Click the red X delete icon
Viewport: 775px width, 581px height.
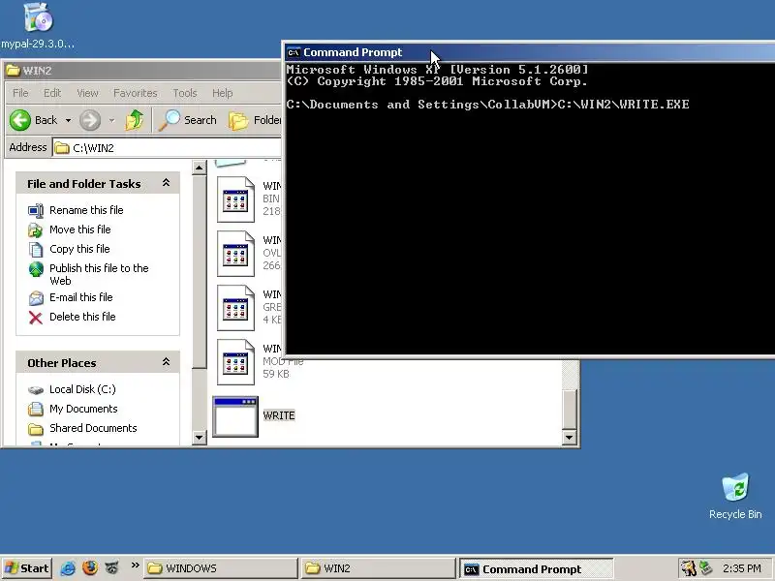pos(36,318)
